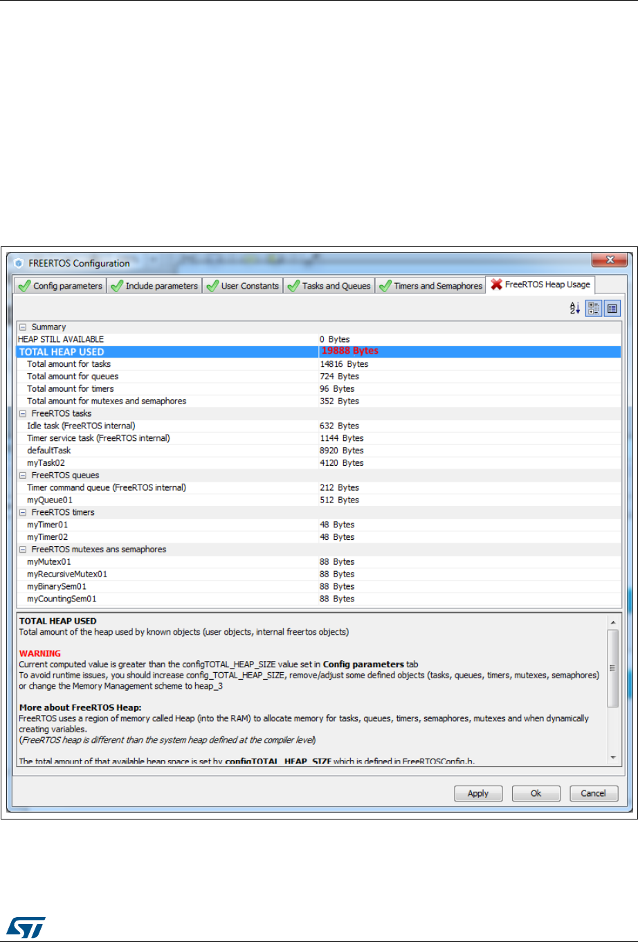
Task: Click the 4120 Bytes value for myTask02
Action: tap(341, 463)
